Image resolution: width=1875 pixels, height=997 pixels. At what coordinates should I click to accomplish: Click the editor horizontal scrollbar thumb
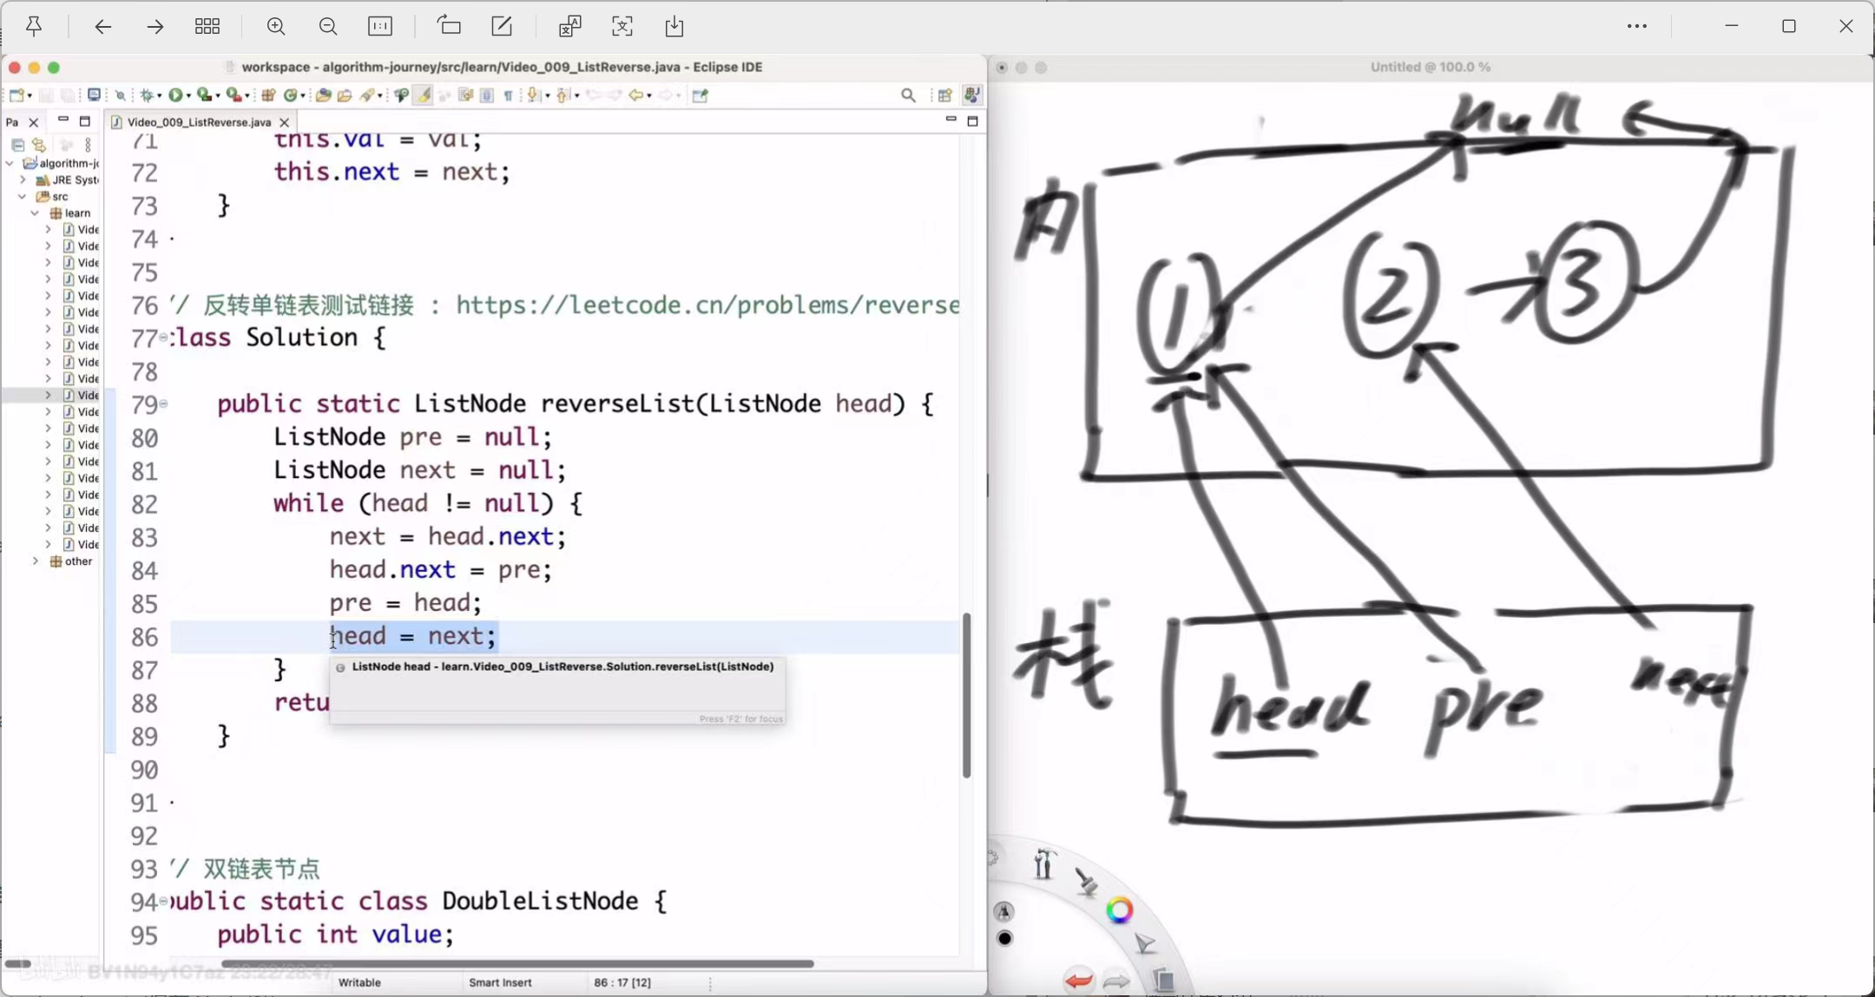(517, 963)
